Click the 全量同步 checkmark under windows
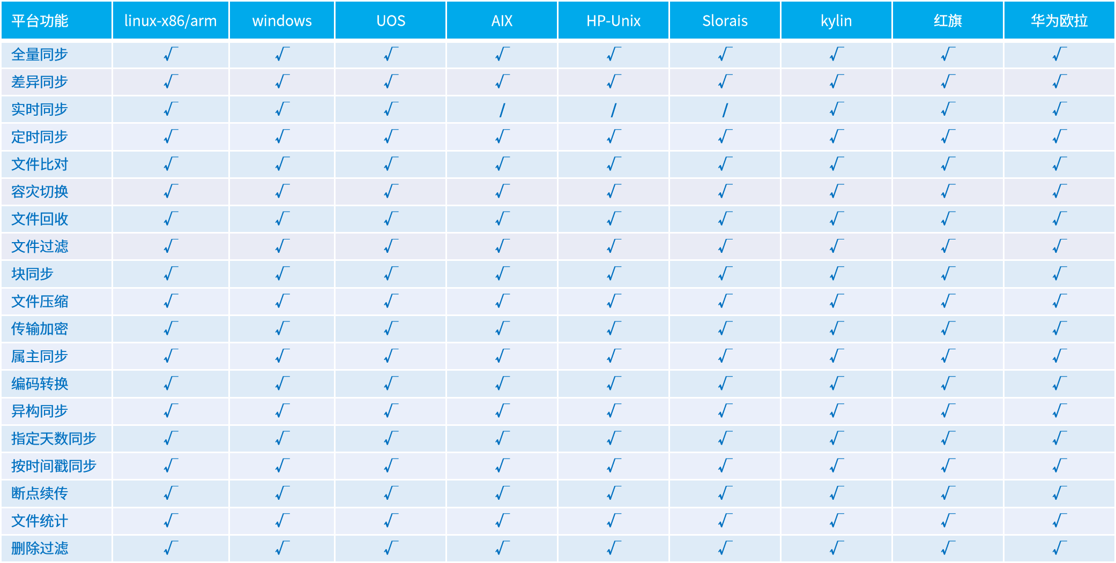Image resolution: width=1116 pixels, height=563 pixels. coord(282,54)
